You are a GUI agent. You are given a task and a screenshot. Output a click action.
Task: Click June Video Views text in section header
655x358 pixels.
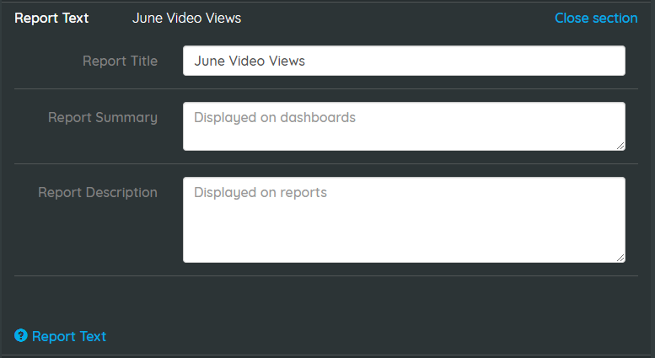coord(187,18)
